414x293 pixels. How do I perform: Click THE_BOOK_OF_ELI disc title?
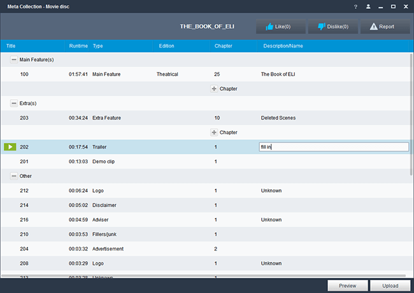pos(207,26)
